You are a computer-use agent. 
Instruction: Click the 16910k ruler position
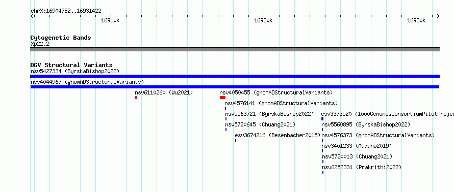point(110,20)
